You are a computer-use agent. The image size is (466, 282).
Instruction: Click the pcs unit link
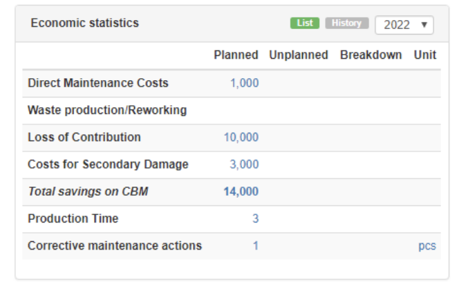(427, 246)
